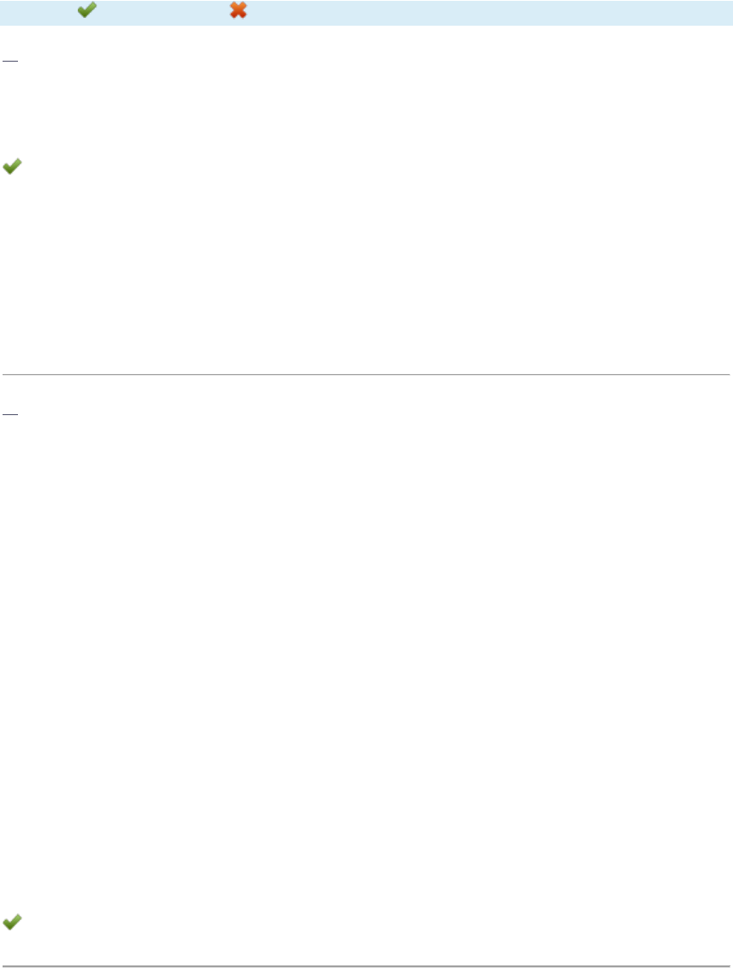Click the green checkmark in the first section
This screenshot has height=968, width=733.
[x=12, y=169]
